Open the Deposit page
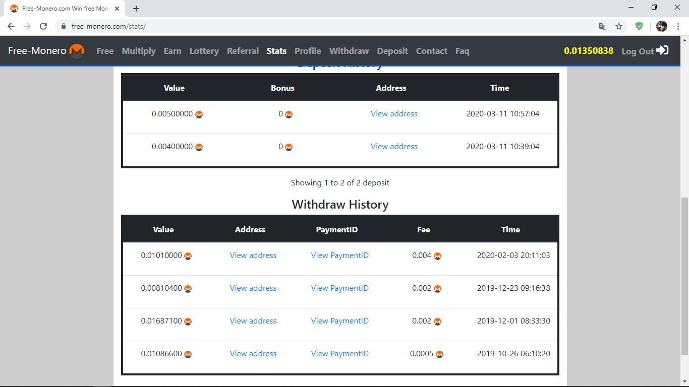The image size is (689, 387). click(392, 51)
